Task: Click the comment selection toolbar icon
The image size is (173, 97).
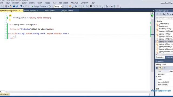Action: tap(84, 6)
